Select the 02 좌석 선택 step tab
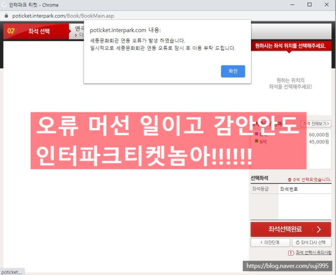Viewport: 336px width, 275px height. click(36, 31)
